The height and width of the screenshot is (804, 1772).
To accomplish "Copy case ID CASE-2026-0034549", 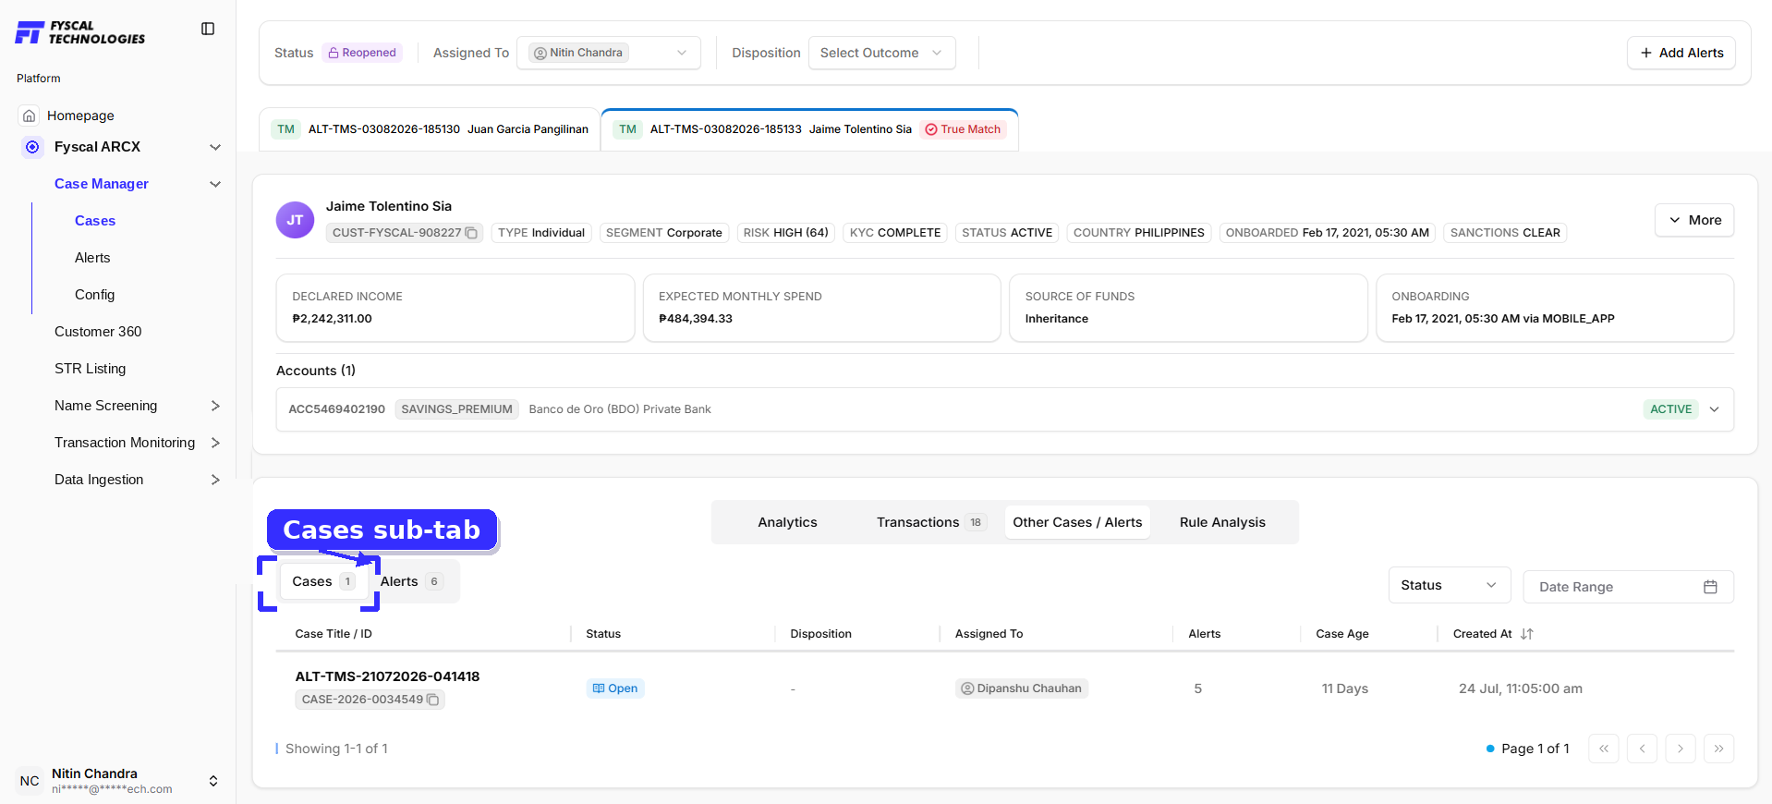I will pos(432,700).
